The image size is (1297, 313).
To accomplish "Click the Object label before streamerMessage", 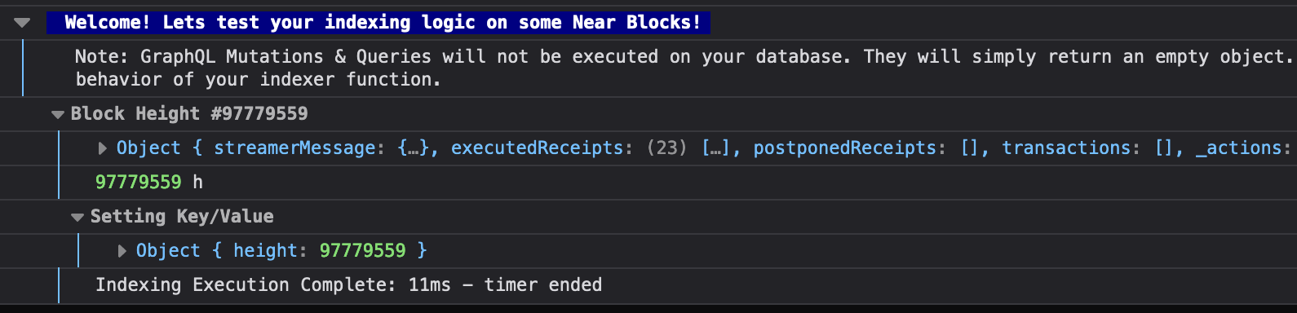I will [148, 148].
